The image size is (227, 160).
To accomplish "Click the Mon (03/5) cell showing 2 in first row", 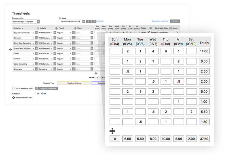I will pyautogui.click(x=128, y=51).
